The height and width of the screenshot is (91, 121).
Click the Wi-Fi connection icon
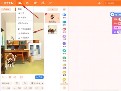[50, 3]
